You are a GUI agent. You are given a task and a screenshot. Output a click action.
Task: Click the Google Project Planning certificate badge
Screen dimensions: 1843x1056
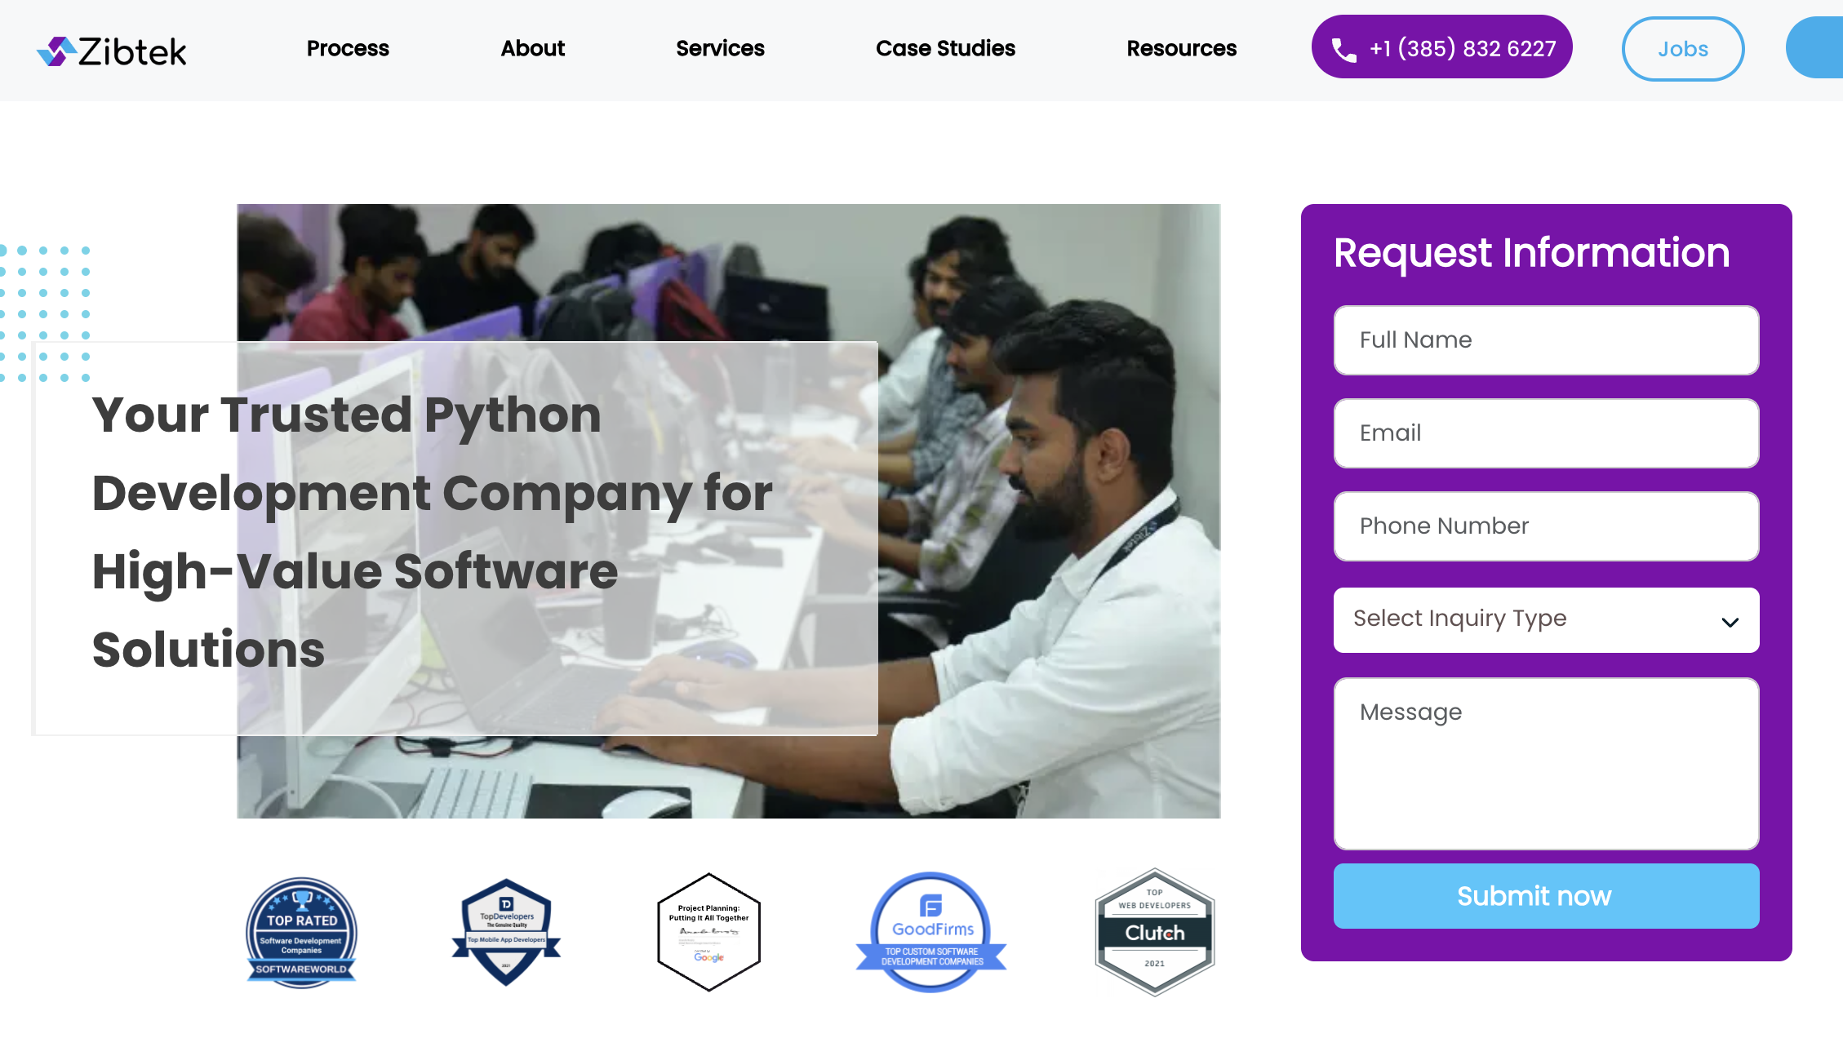tap(708, 932)
